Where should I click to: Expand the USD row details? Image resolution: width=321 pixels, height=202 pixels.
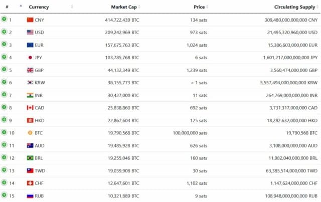(4, 32)
